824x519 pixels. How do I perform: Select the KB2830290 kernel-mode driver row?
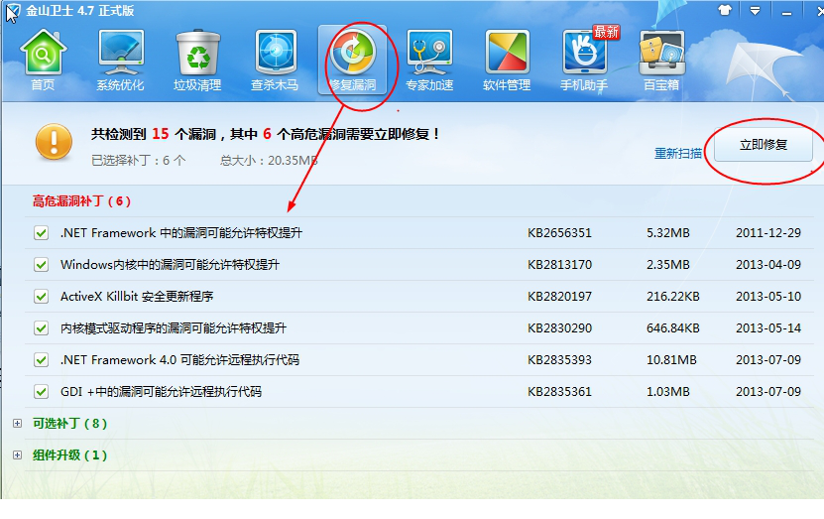[174, 328]
